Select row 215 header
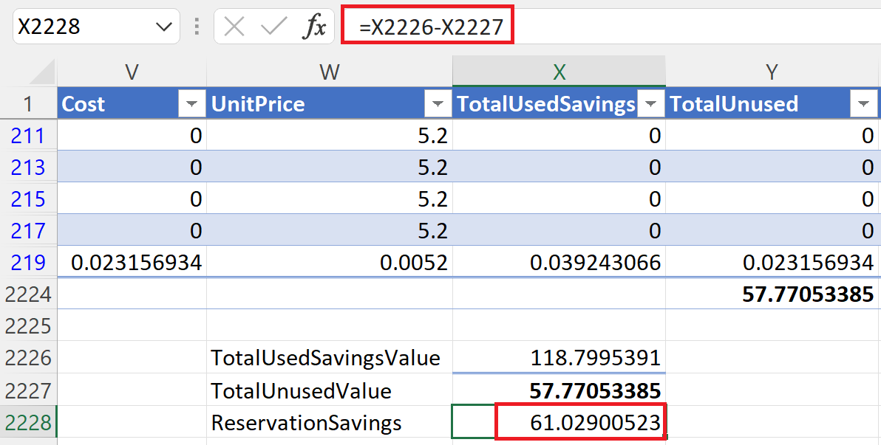This screenshot has width=881, height=445. pyautogui.click(x=28, y=199)
